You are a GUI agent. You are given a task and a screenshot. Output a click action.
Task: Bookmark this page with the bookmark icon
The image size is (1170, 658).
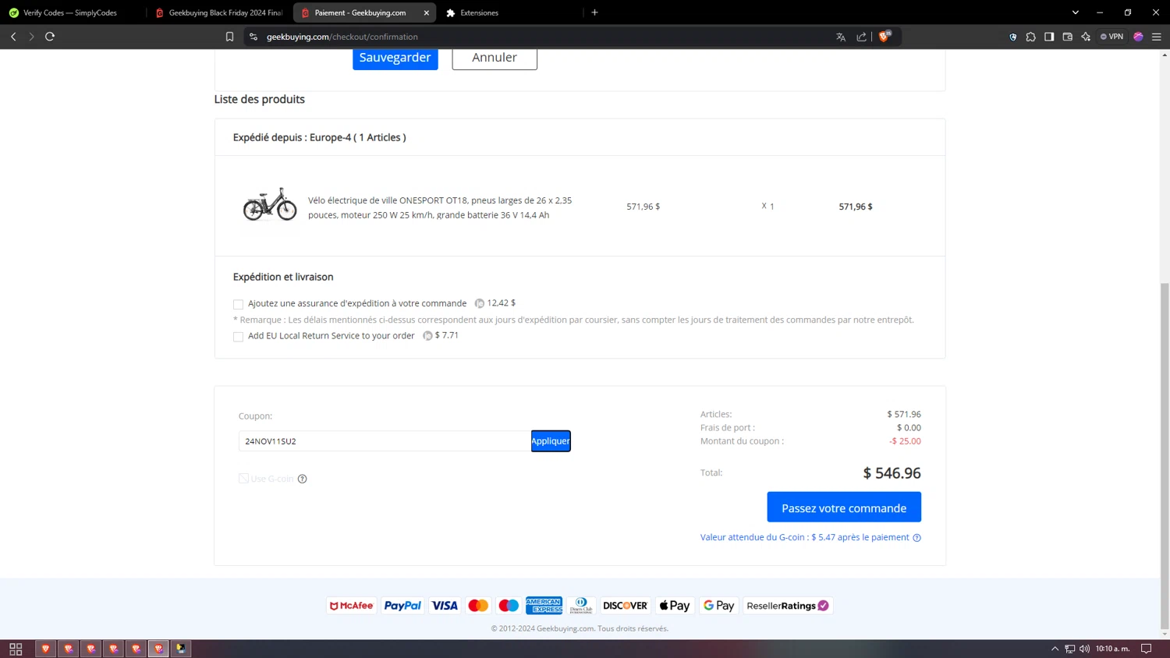[x=229, y=37]
